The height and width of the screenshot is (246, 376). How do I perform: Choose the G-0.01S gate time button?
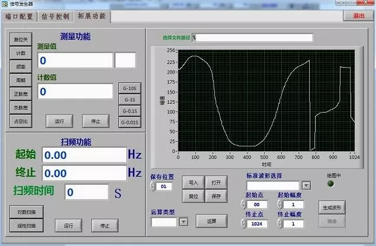click(x=130, y=122)
